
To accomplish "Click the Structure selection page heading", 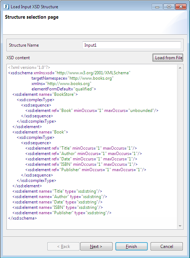I will click(32, 17).
